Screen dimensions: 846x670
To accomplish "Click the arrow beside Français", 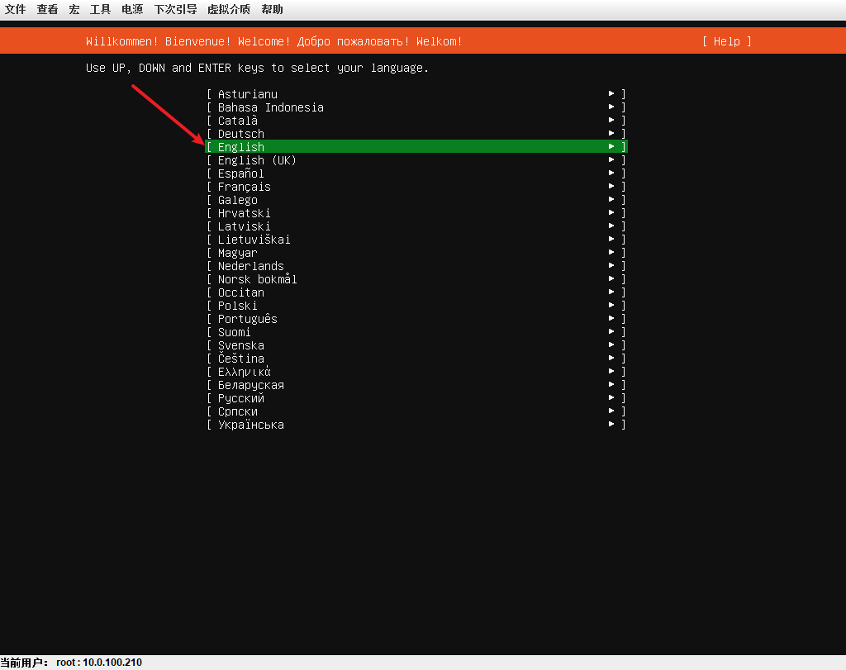I will pyautogui.click(x=611, y=186).
